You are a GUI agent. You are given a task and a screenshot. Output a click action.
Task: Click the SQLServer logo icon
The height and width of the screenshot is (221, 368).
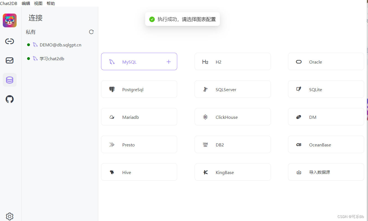click(205, 90)
